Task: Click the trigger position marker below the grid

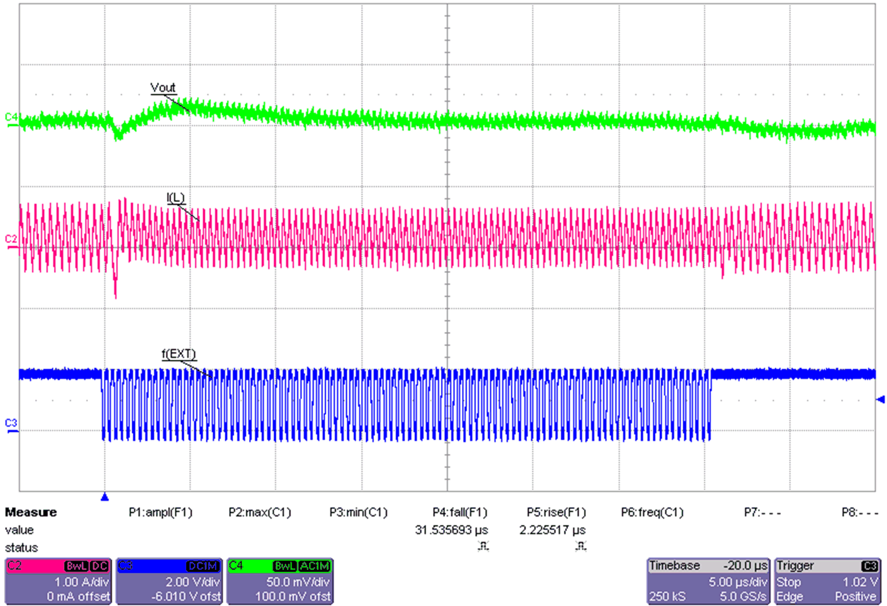Action: point(104,498)
